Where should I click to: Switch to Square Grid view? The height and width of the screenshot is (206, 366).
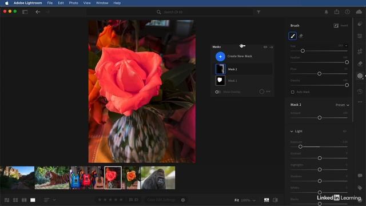tap(15, 200)
